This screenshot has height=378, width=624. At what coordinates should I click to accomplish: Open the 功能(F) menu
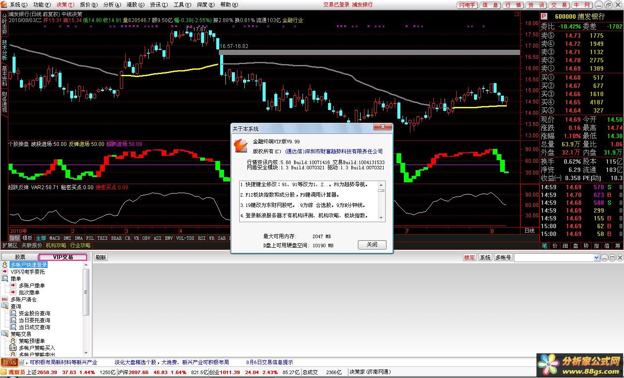pos(41,5)
